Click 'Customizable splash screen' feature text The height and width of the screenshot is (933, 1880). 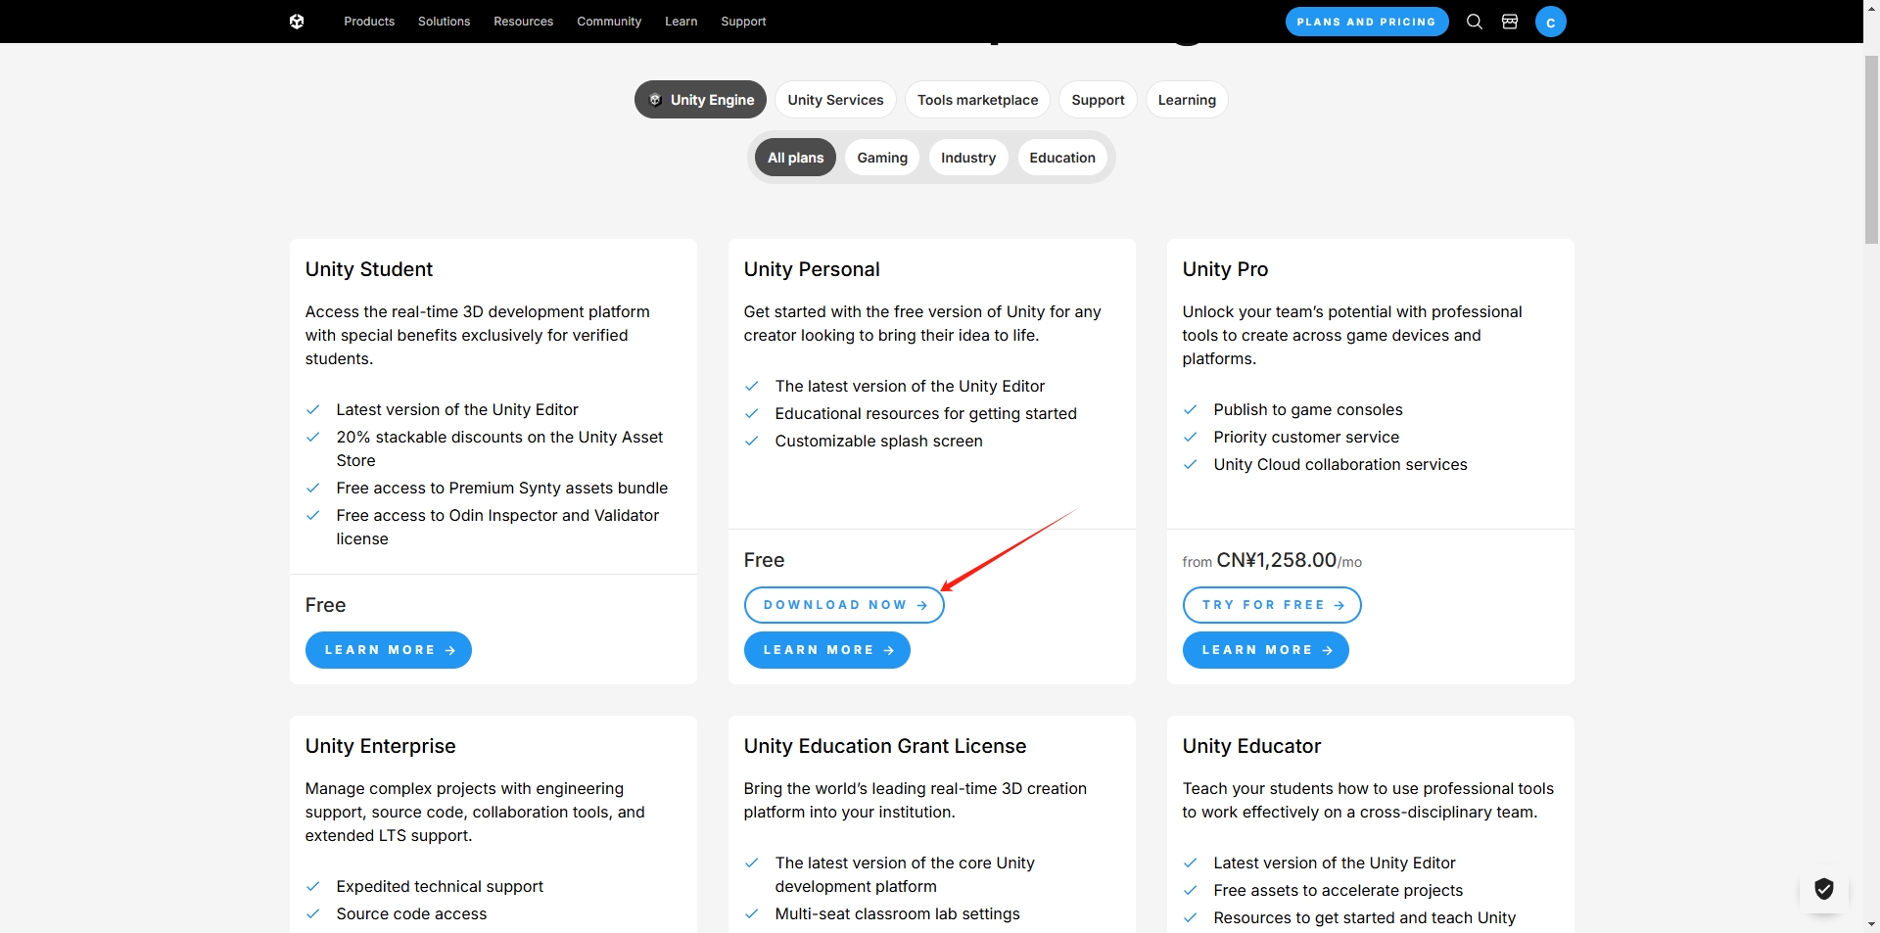point(878,441)
